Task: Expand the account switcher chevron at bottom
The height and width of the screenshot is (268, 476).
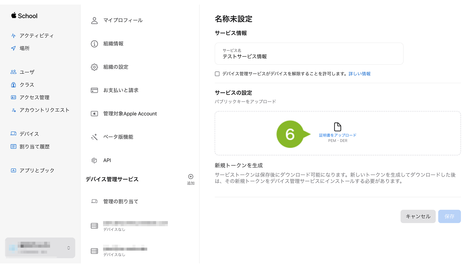Action: [69, 248]
